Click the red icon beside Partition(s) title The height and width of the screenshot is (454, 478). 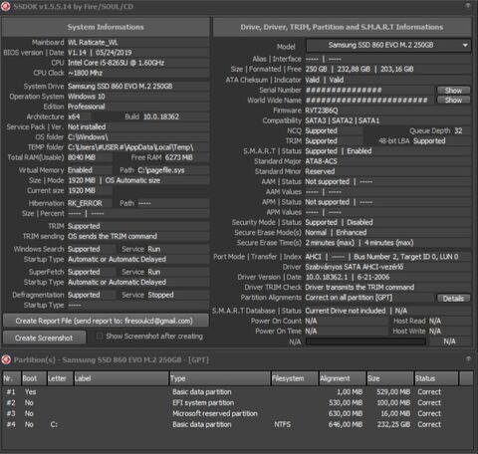(5, 359)
